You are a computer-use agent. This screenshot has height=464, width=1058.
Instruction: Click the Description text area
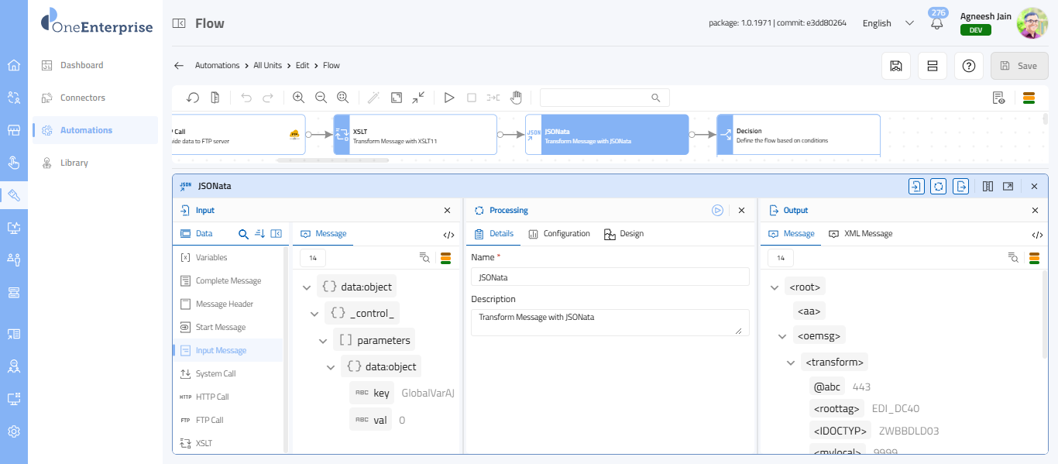pyautogui.click(x=610, y=321)
